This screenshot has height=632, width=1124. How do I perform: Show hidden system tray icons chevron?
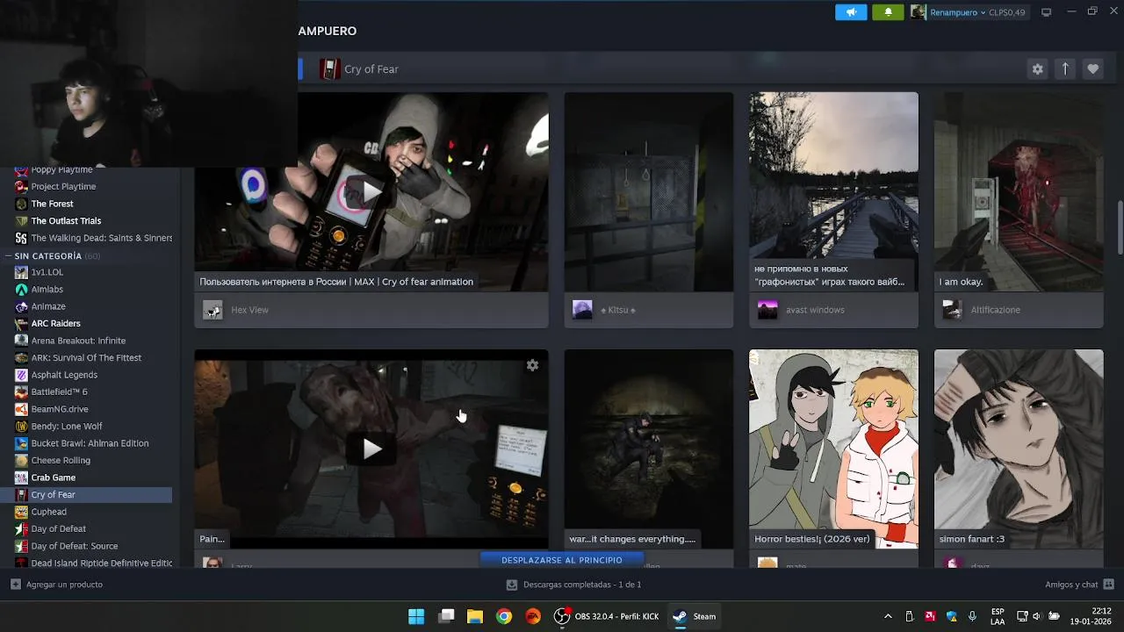pos(888,616)
